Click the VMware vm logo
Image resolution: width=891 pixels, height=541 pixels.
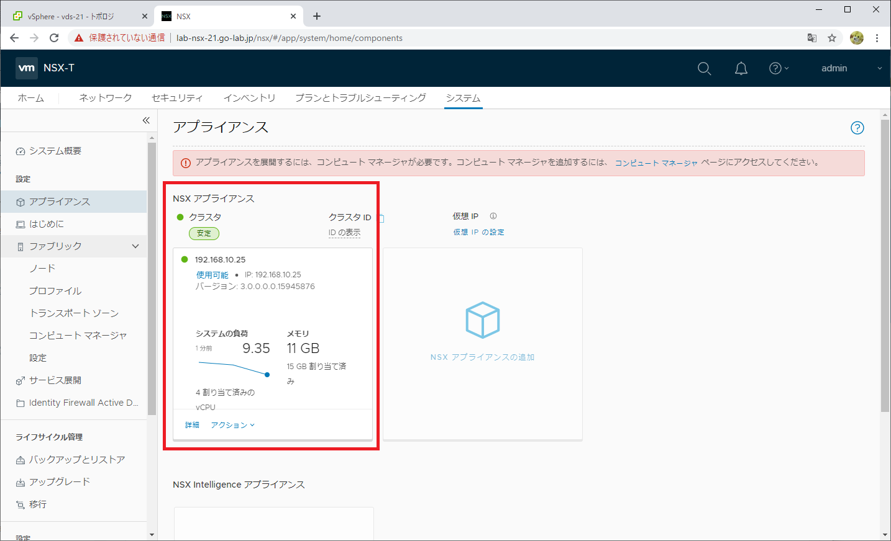(x=27, y=68)
